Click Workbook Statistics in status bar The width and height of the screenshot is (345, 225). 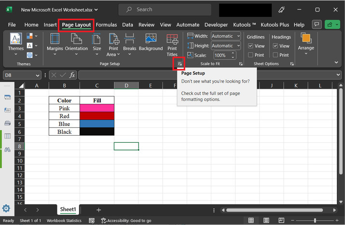point(64,220)
